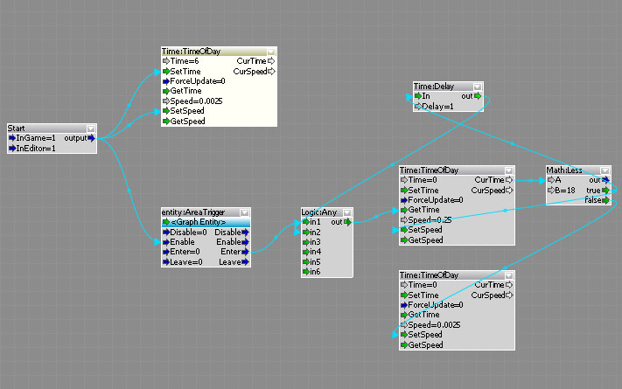Expand the Time:Delay node dropdown arrow

[x=477, y=87]
